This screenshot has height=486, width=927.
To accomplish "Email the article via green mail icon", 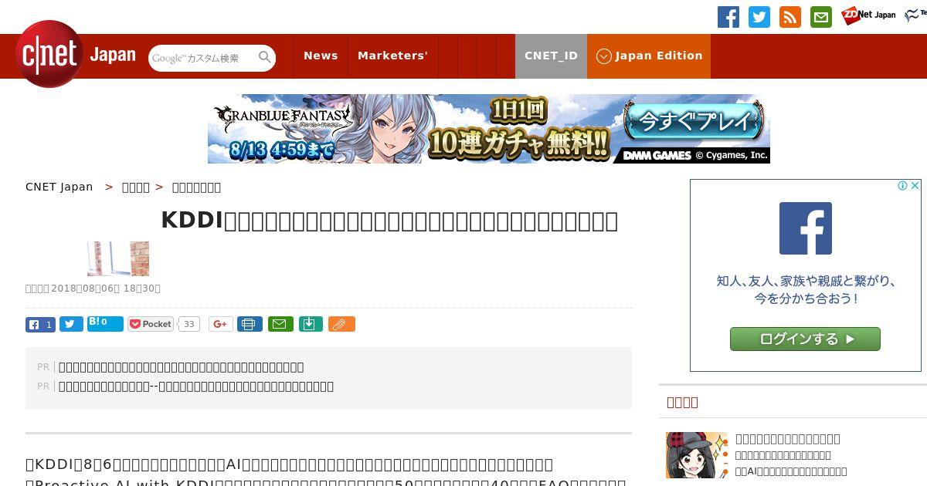I will pos(280,324).
